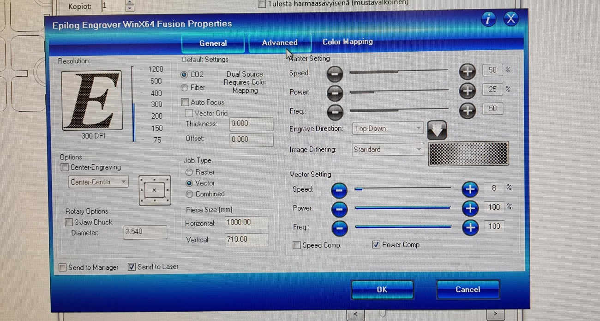Open Image Dithering Standard dropdown
The image size is (600, 321).
388,149
